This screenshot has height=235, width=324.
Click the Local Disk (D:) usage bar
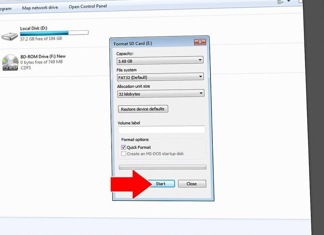coord(54,33)
